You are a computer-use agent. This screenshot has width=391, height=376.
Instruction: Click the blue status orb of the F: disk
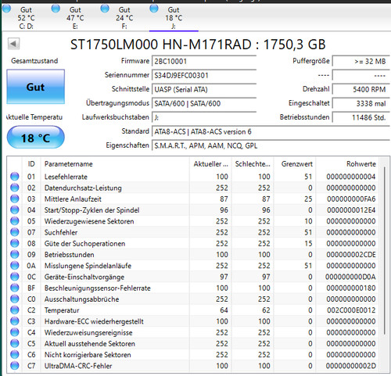105,9
